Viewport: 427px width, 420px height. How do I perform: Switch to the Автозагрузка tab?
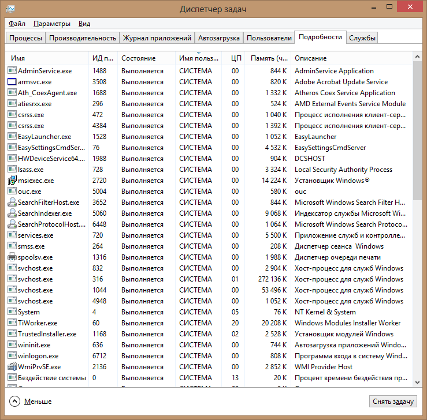(x=218, y=37)
